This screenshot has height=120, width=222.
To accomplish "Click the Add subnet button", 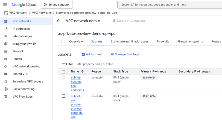I will tap(92, 54).
